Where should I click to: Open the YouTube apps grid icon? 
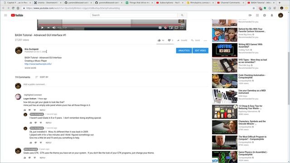257,15
